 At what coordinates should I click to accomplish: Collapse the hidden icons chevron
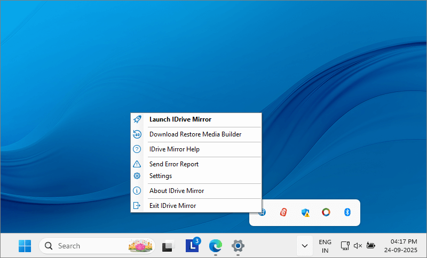tap(305, 246)
